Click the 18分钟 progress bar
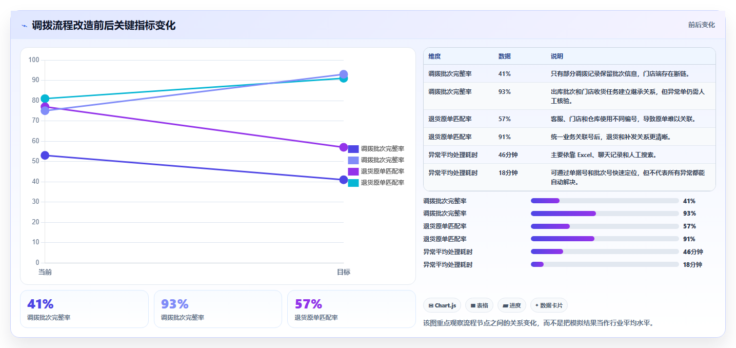Image resolution: width=736 pixels, height=348 pixels. (x=605, y=264)
